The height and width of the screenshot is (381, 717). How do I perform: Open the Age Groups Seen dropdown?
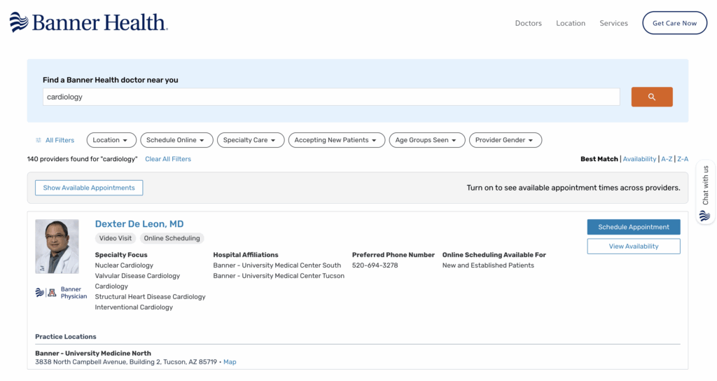[x=427, y=140]
